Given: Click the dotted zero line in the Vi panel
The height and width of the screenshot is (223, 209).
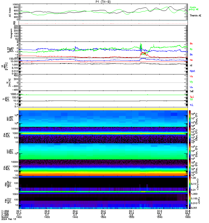Looking at the screenshot, I should coord(103,83).
